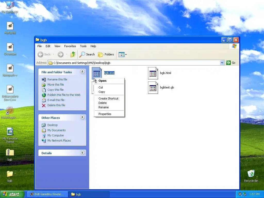Go up one folder level
264x198 pixels.
click(x=73, y=54)
